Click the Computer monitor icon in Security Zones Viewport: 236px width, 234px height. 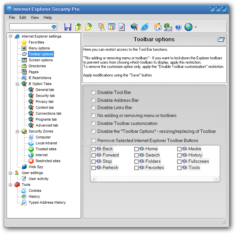pyautogui.click(x=31, y=137)
